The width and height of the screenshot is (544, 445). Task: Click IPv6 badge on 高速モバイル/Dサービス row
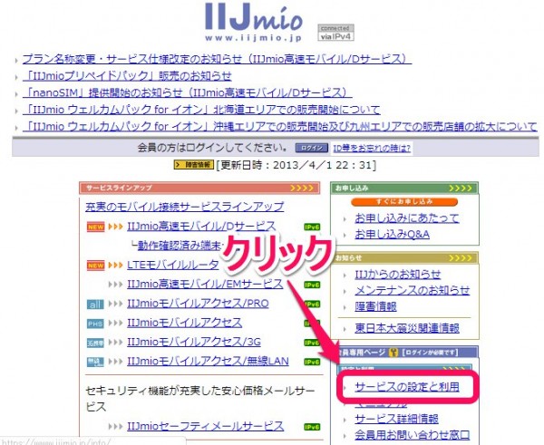(x=312, y=227)
